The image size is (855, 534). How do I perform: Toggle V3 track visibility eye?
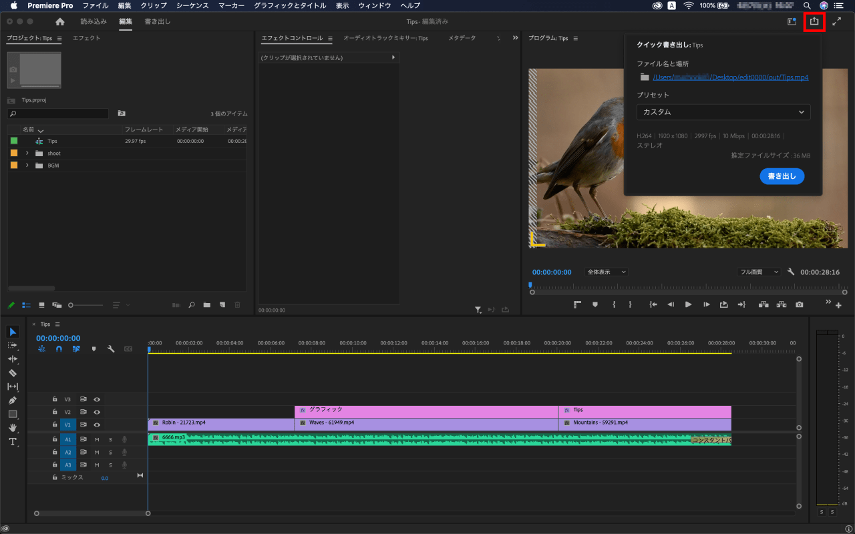(x=97, y=399)
